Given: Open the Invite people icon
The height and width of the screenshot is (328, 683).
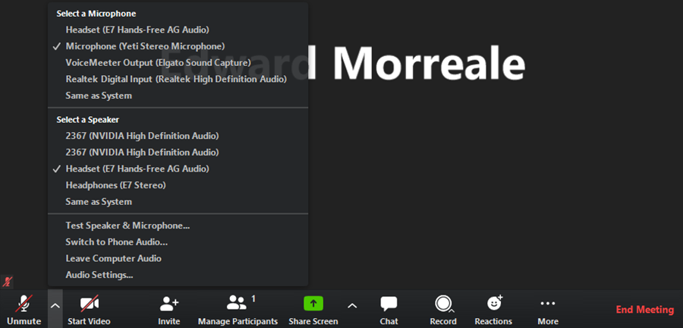Looking at the screenshot, I should (169, 304).
